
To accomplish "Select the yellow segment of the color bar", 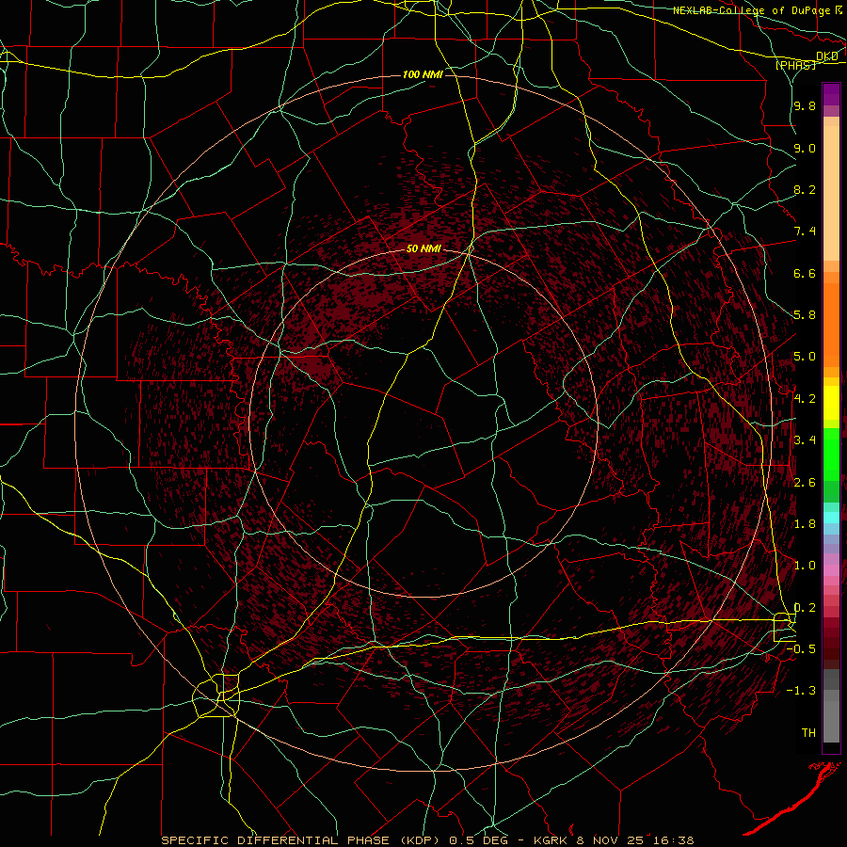I will point(831,403).
